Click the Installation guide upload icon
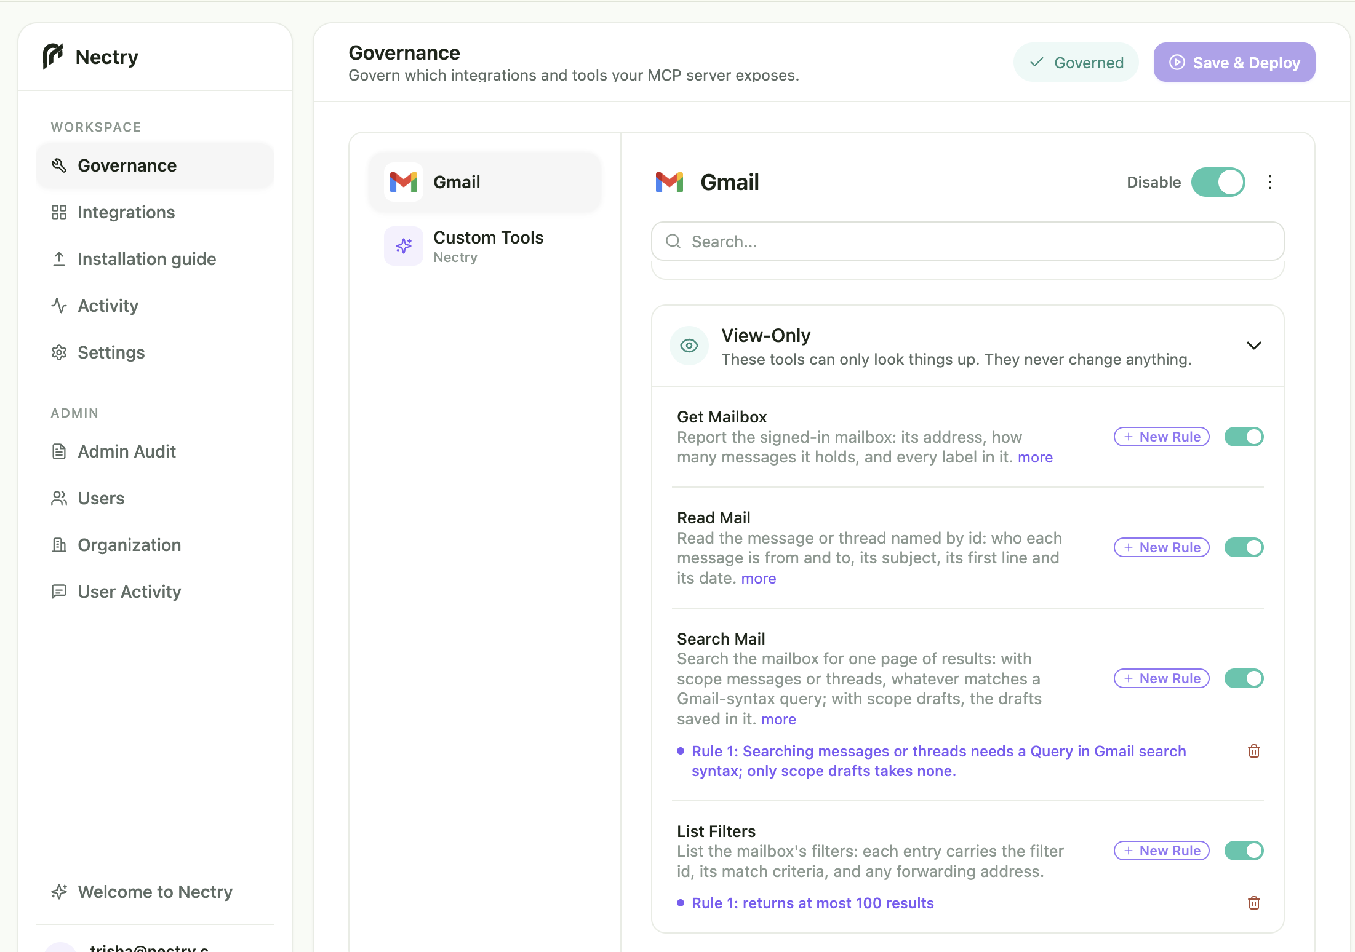 coord(59,259)
